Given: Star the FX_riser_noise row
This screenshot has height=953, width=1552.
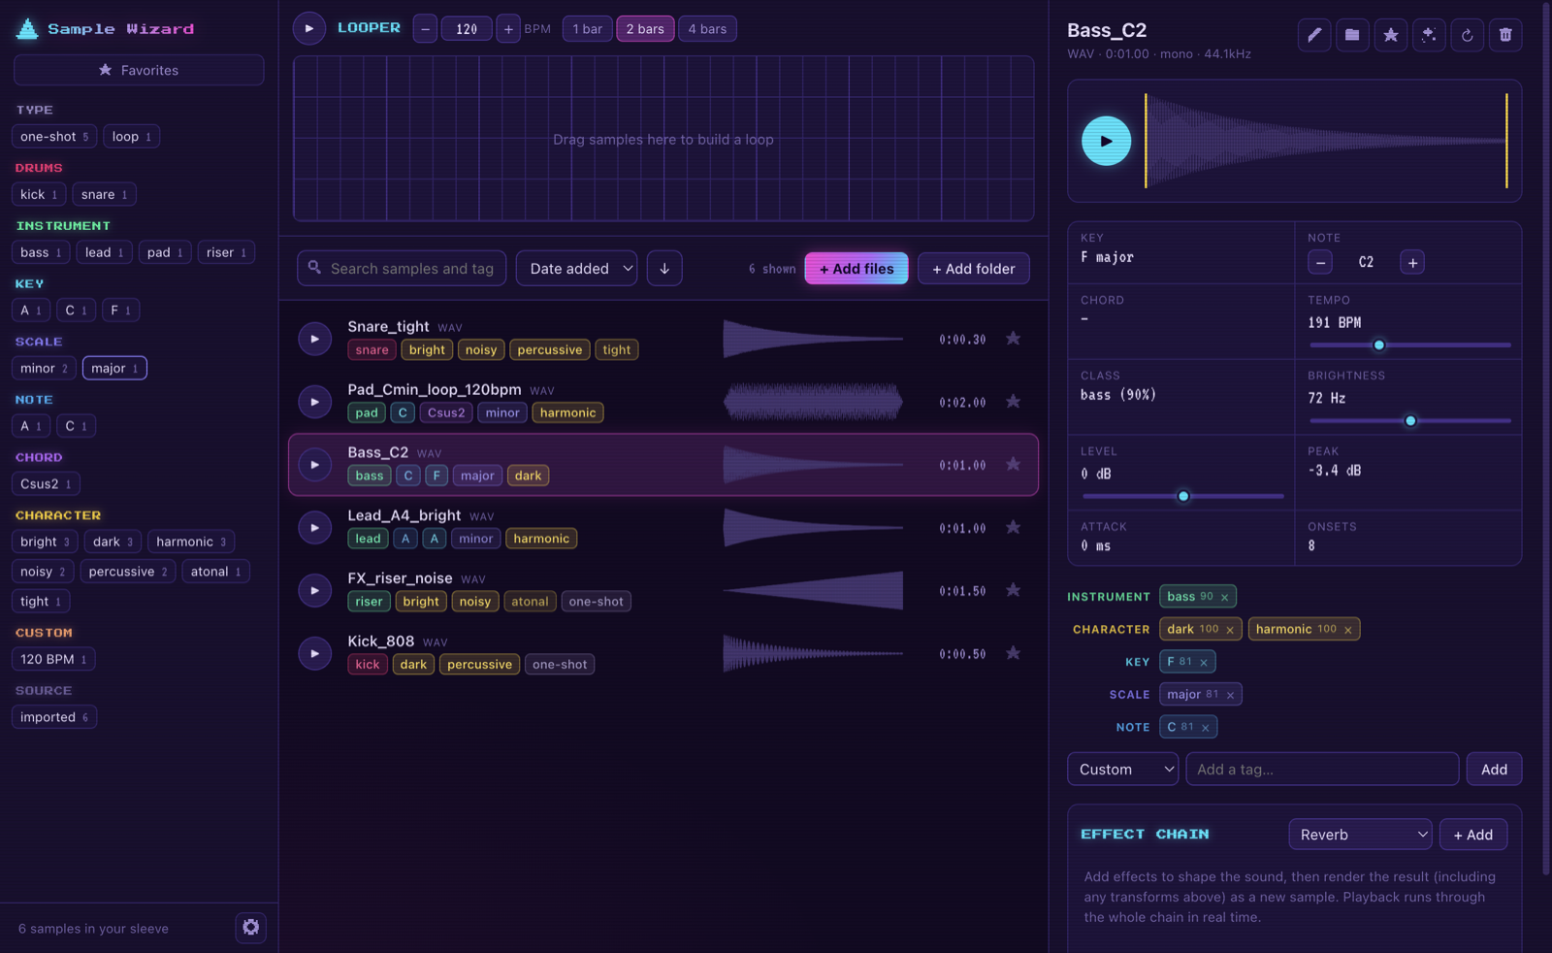Looking at the screenshot, I should [x=1013, y=590].
